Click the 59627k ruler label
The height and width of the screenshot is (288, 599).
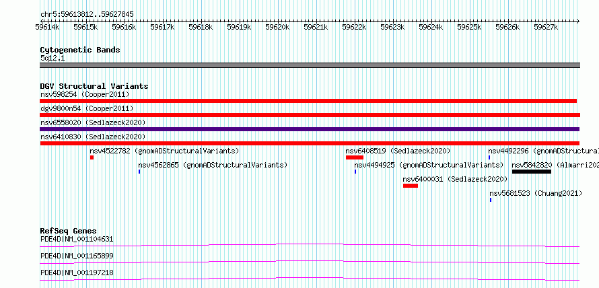[546, 27]
